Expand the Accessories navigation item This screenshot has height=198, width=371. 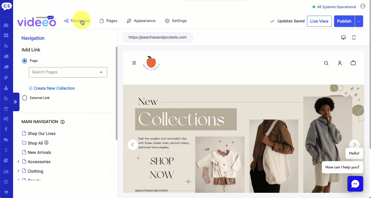tap(18, 161)
